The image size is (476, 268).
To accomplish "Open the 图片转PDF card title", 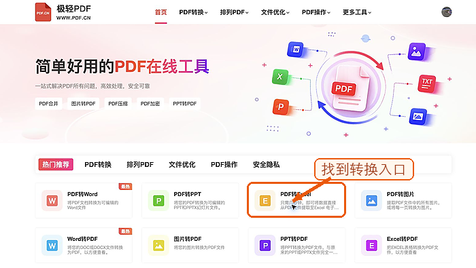I will (187, 239).
